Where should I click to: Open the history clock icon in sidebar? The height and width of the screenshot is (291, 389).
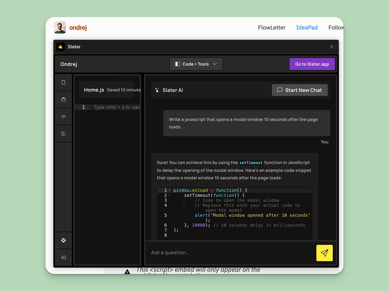63,134
